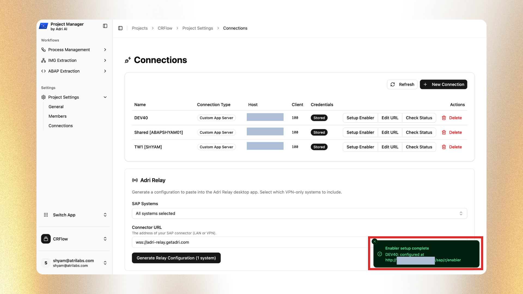Click the Refresh button with circular arrows

coord(402,84)
